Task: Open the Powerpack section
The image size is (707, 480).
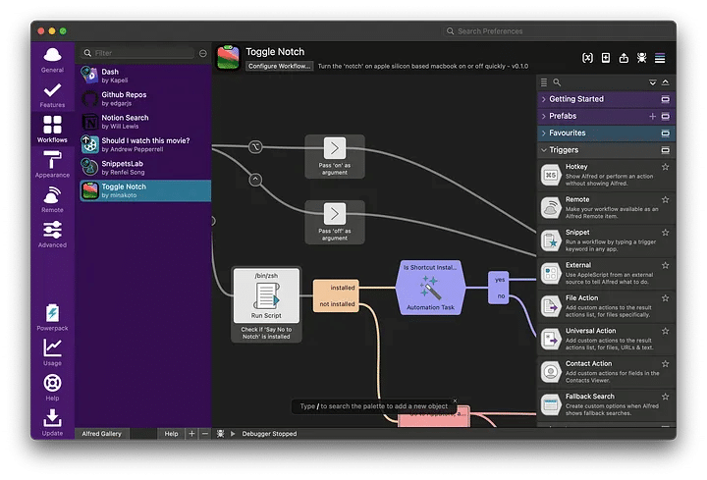Action: click(x=52, y=318)
